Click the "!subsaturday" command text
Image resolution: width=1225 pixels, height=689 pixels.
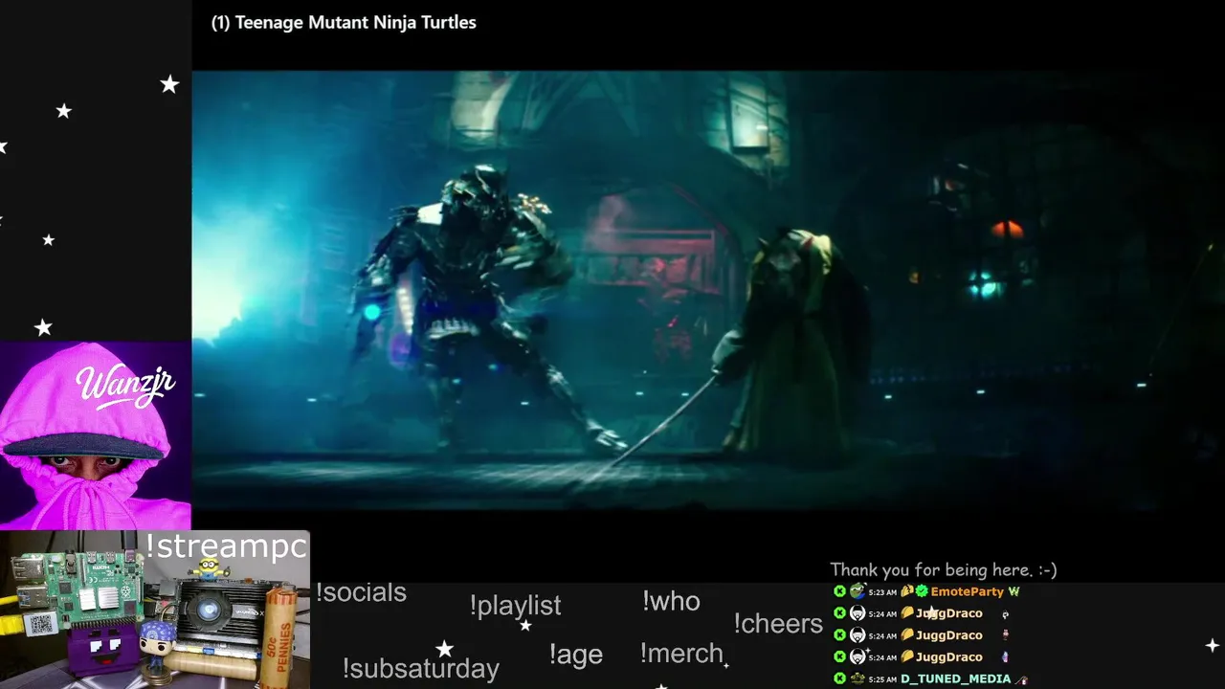click(420, 668)
